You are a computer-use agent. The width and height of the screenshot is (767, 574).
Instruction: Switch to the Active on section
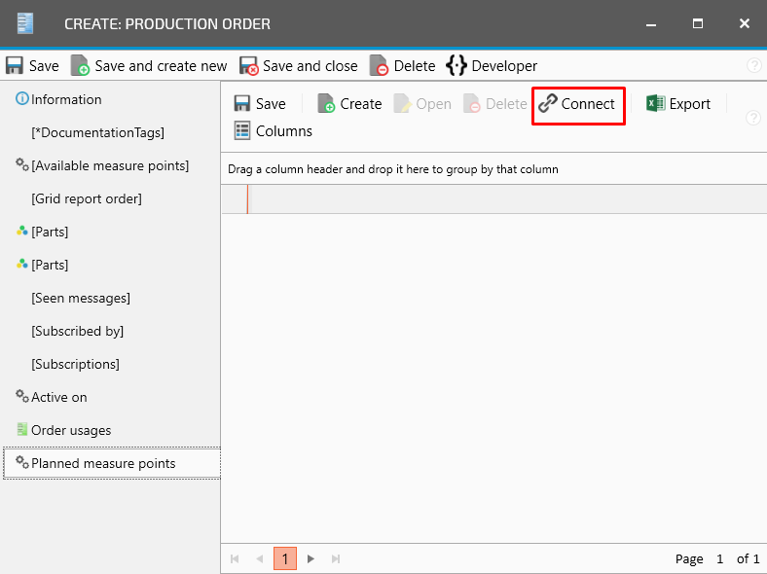[x=58, y=397]
